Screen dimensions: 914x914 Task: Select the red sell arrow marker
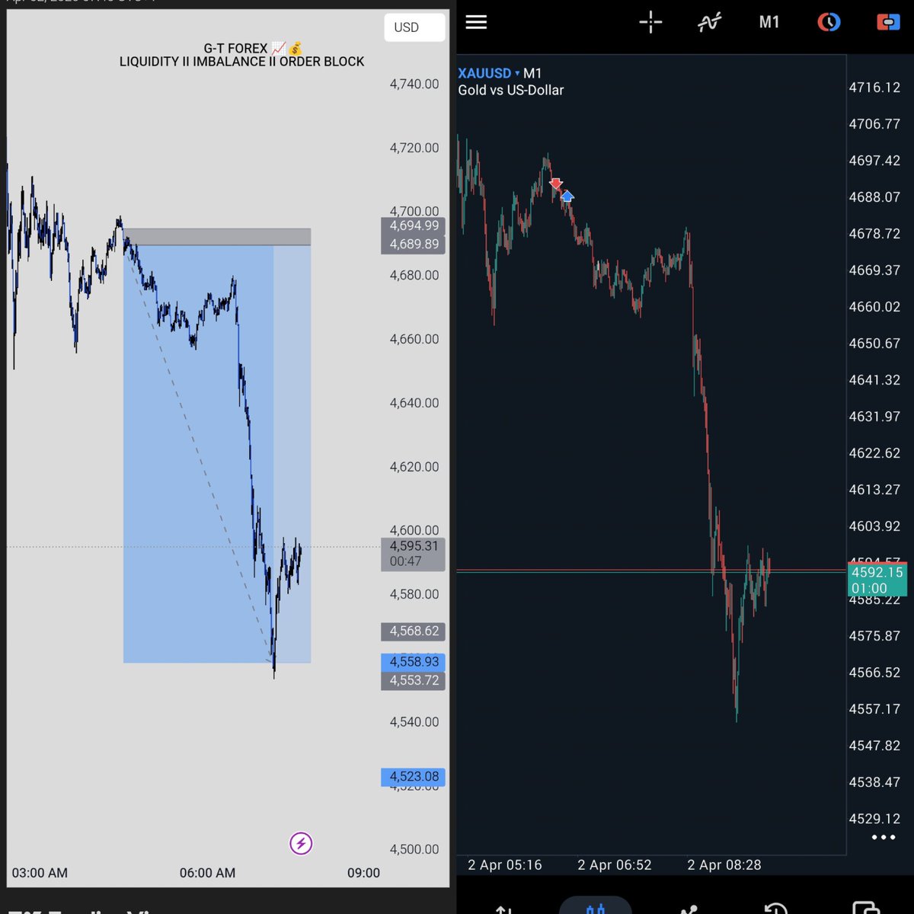[555, 184]
